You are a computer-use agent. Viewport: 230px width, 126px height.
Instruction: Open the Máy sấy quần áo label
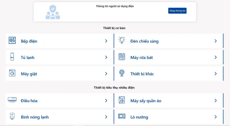[x=146, y=101]
